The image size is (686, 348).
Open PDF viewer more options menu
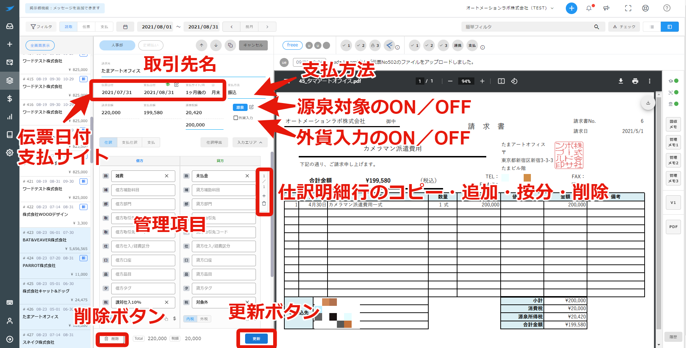[x=650, y=81]
